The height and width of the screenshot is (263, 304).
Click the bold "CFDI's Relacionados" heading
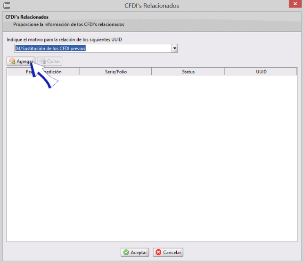(x=27, y=17)
